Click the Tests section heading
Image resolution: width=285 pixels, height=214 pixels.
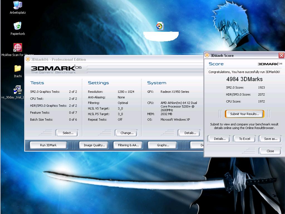pos(37,83)
